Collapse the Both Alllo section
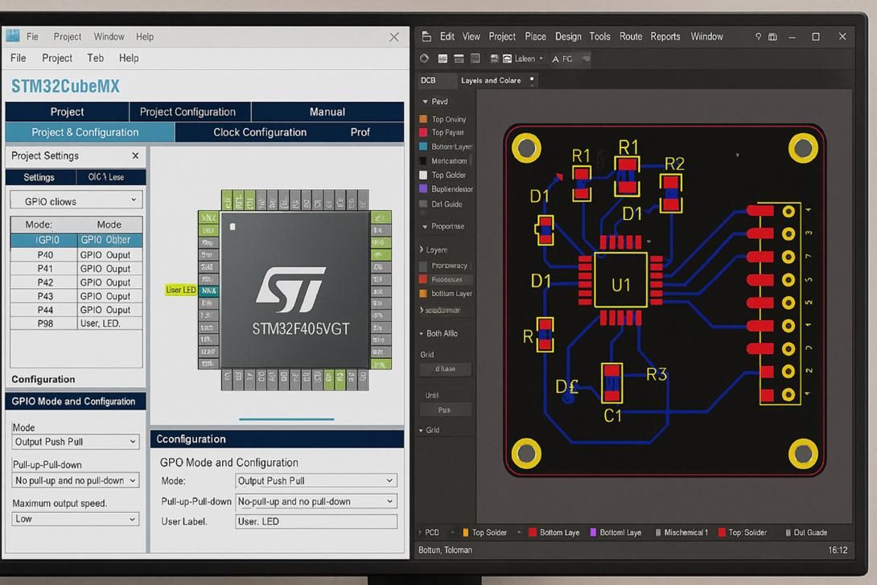Image resolution: width=877 pixels, height=585 pixels. point(421,333)
